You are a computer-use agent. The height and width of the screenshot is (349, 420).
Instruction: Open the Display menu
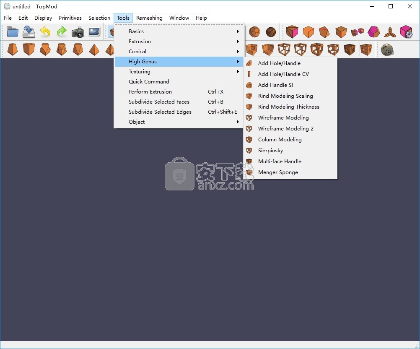43,18
